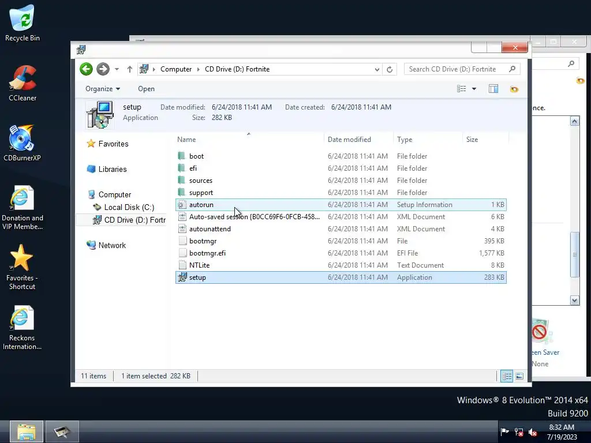Go up one folder level

pos(130,69)
